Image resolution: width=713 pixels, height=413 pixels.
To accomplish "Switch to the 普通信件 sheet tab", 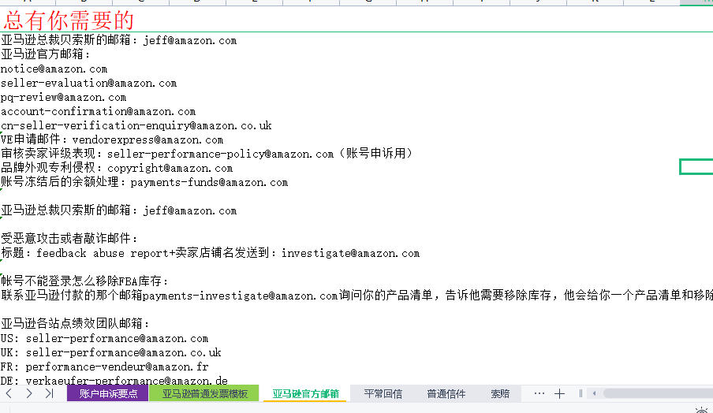I will [x=446, y=393].
